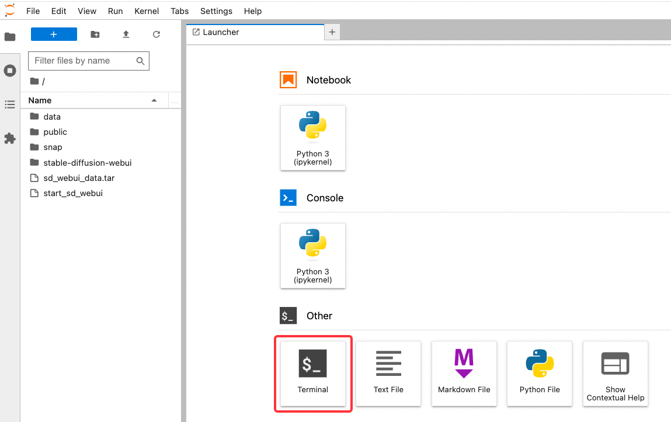Click the orange Notebook section icon

[x=288, y=80]
